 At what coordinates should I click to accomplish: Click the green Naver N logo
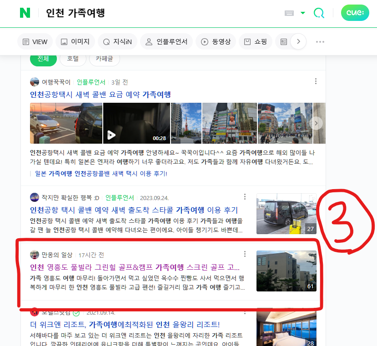coord(25,13)
